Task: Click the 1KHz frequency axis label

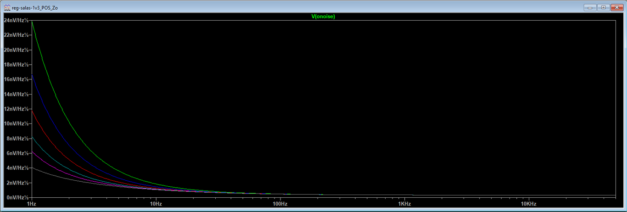Action: (404, 203)
